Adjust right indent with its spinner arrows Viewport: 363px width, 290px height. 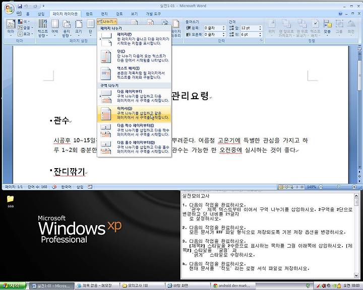coord(224,34)
